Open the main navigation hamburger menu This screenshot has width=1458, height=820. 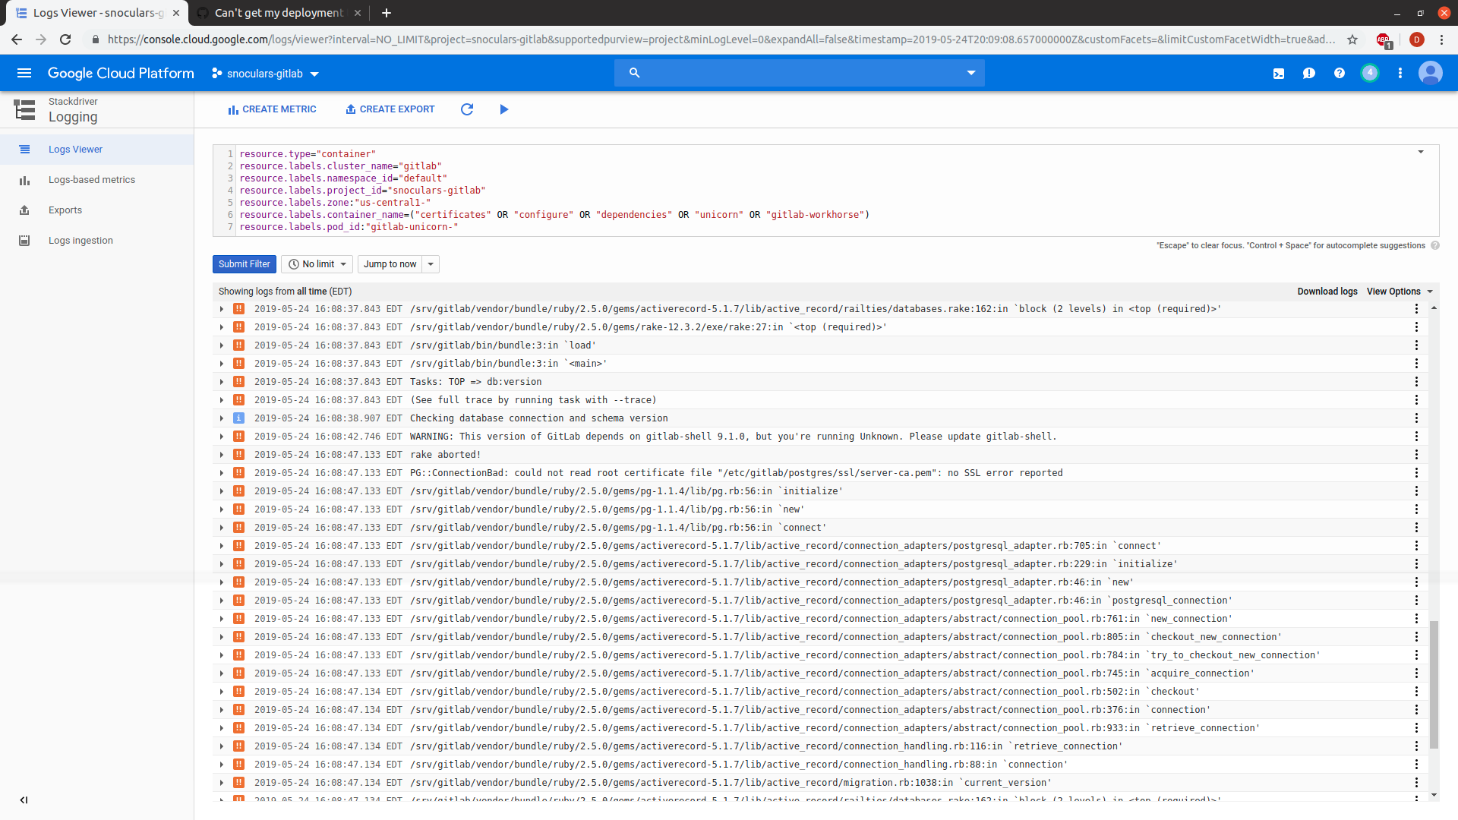point(24,73)
